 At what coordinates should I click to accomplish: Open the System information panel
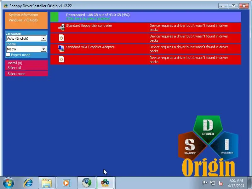click(26, 20)
